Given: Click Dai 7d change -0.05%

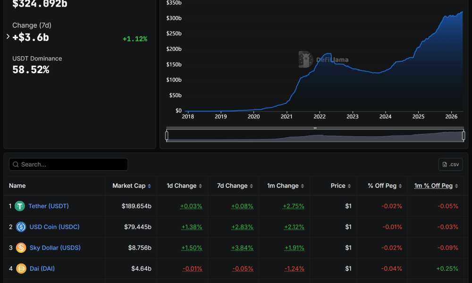Looking at the screenshot, I should point(243,269).
